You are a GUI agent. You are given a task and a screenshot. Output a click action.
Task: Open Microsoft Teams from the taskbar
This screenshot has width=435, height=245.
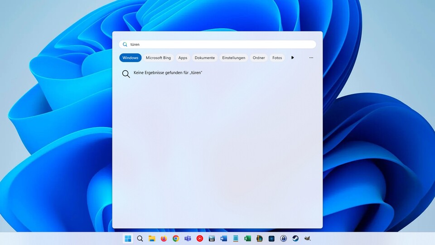(188, 239)
